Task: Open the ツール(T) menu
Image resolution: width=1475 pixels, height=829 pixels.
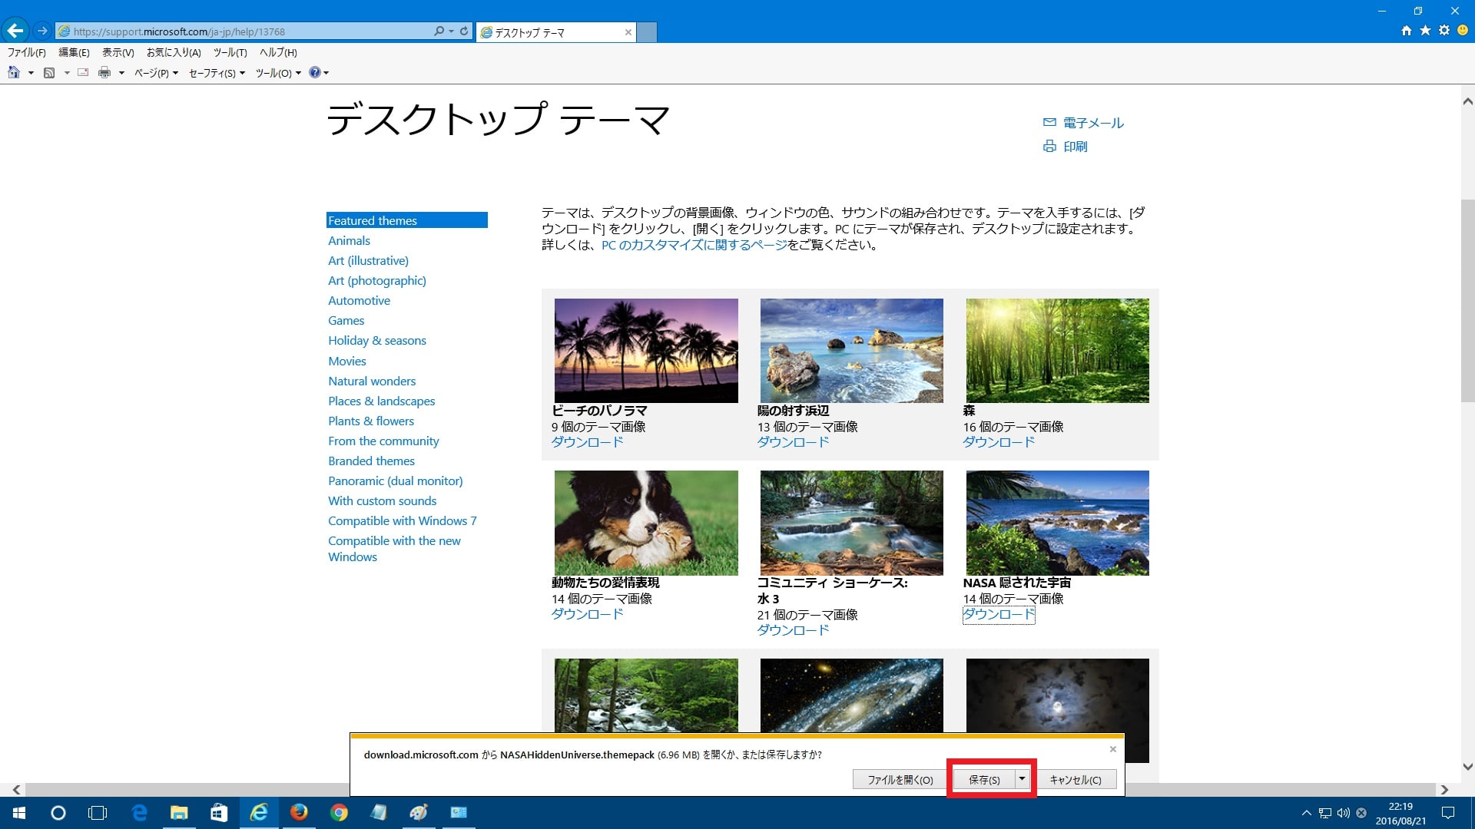Action: 230,52
